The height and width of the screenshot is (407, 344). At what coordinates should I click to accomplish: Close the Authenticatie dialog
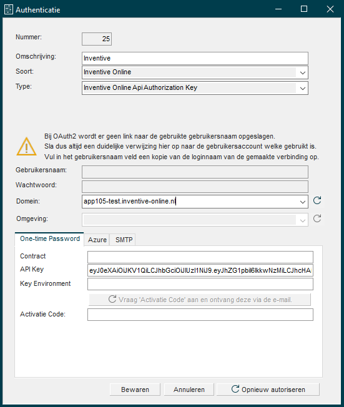330,9
